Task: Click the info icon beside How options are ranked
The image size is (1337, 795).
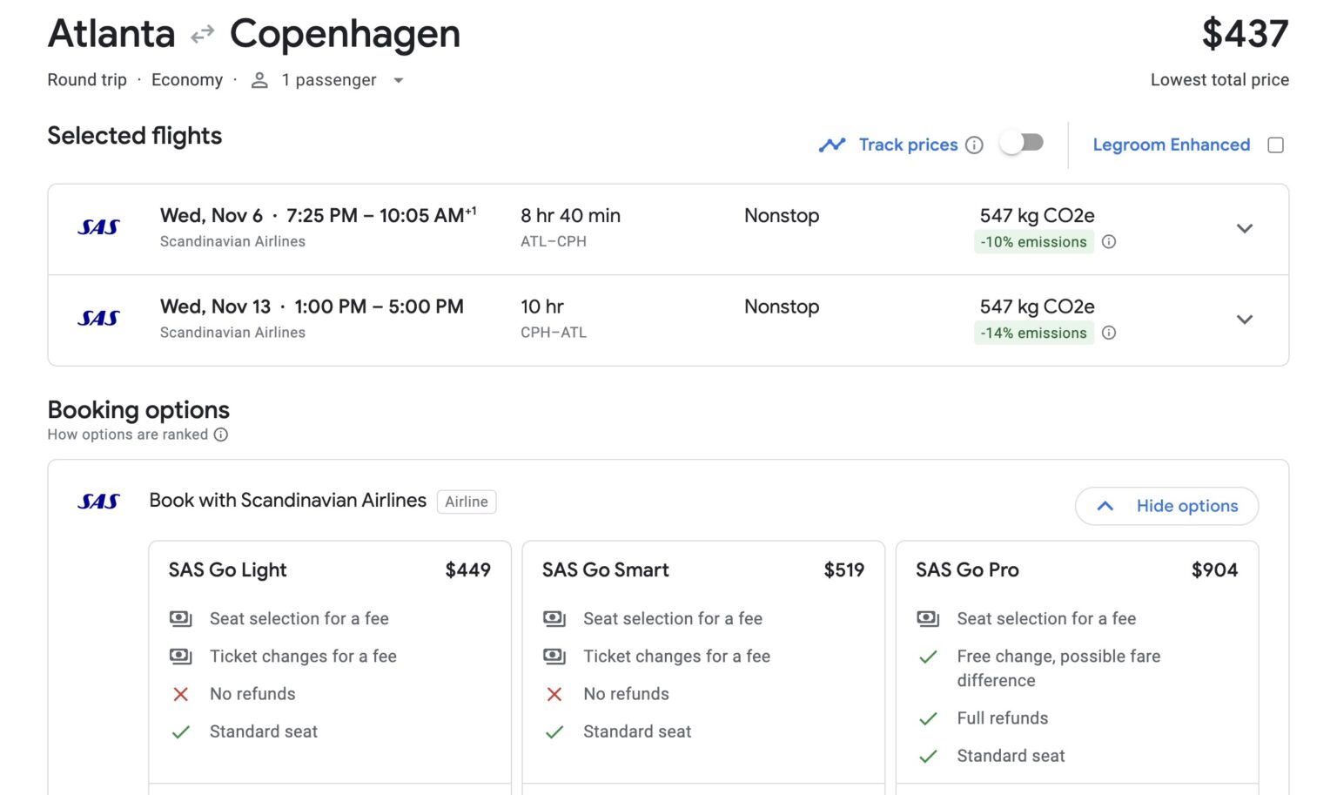Action: 220,435
